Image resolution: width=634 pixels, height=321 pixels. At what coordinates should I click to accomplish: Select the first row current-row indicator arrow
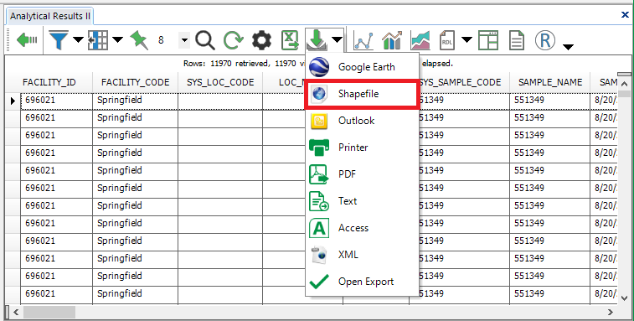pos(13,101)
